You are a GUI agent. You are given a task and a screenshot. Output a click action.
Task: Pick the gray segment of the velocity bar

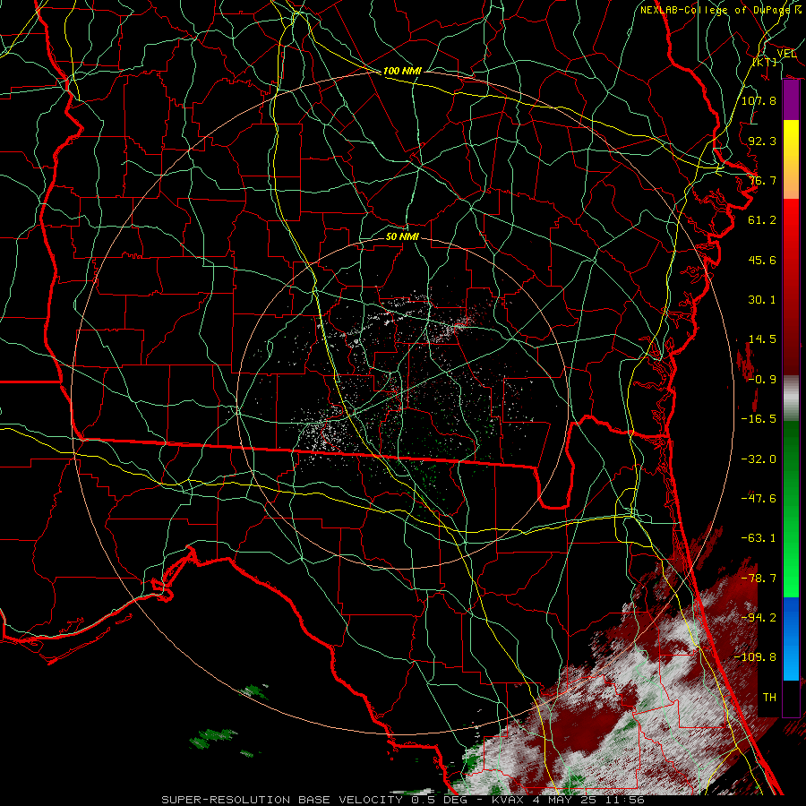point(791,396)
